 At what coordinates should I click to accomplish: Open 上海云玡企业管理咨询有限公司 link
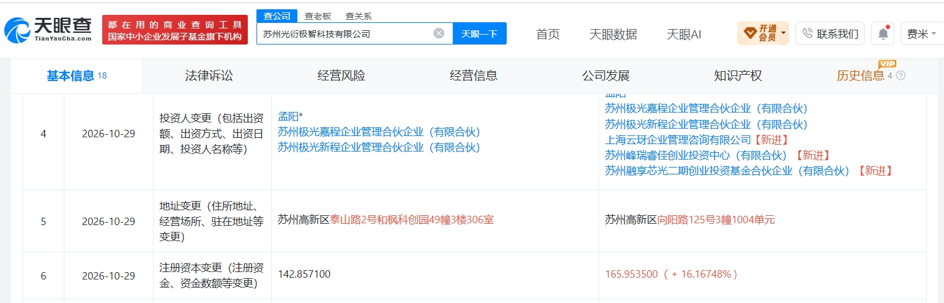coord(678,140)
